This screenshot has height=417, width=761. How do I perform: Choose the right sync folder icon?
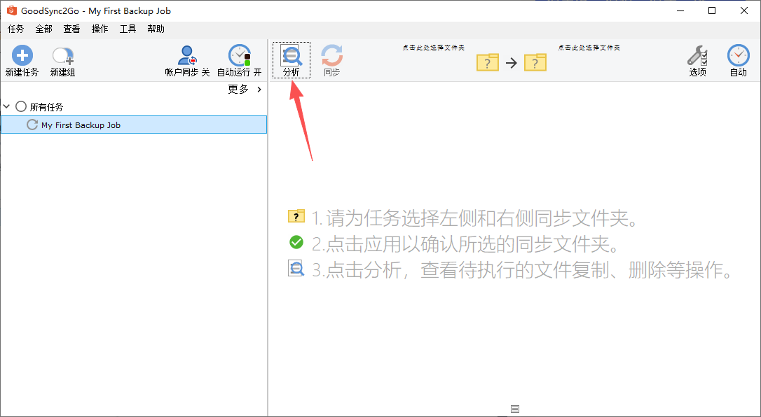(535, 62)
